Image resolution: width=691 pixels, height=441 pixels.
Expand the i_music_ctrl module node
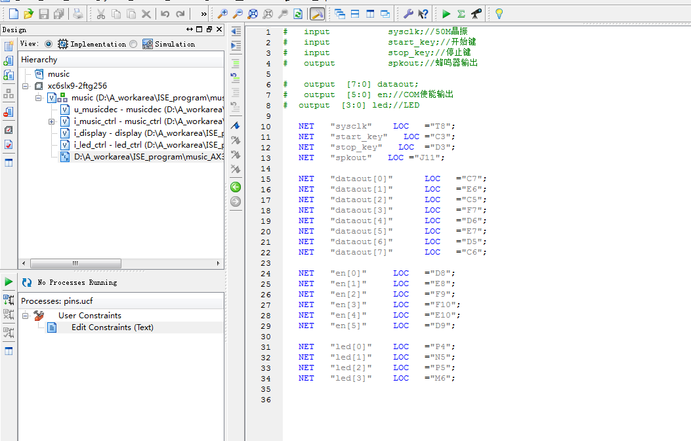(51, 121)
